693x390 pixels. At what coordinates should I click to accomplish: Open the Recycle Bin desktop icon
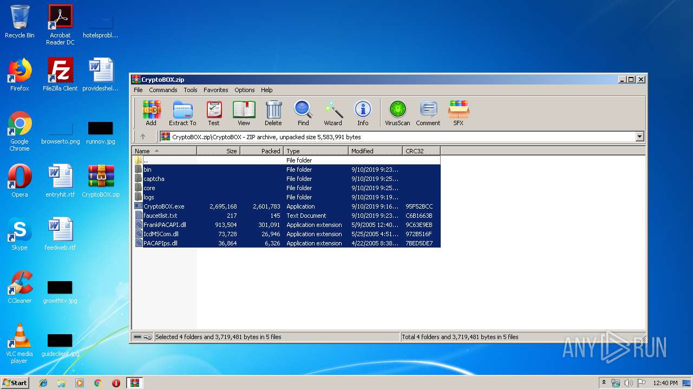(x=19, y=22)
